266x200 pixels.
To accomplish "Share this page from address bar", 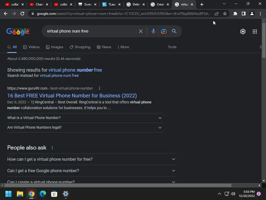I will click(217, 14).
